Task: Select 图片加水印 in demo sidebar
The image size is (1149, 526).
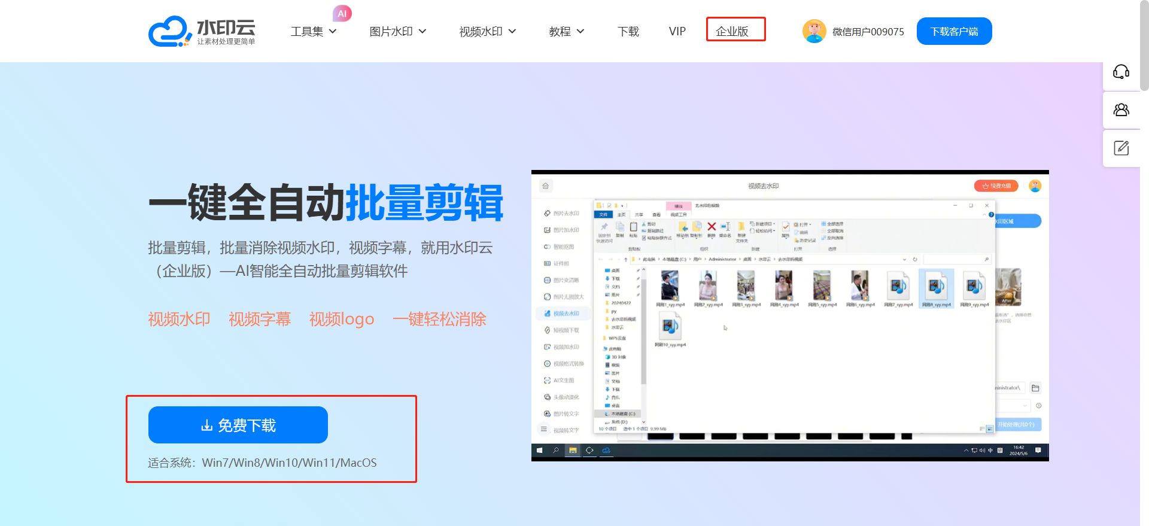Action: (562, 230)
